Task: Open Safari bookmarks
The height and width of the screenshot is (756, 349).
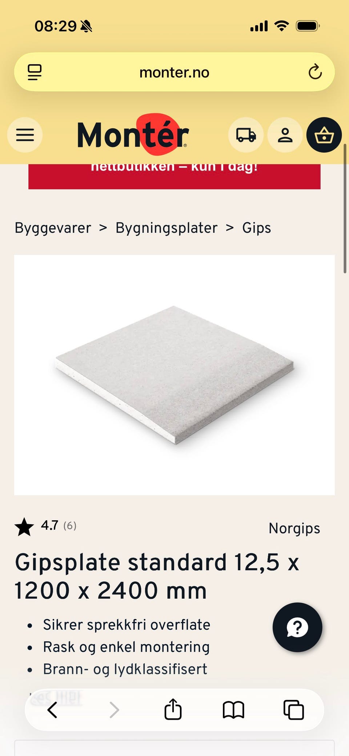Action: [233, 710]
